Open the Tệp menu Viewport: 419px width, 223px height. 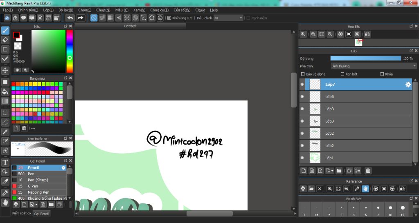pyautogui.click(x=7, y=10)
